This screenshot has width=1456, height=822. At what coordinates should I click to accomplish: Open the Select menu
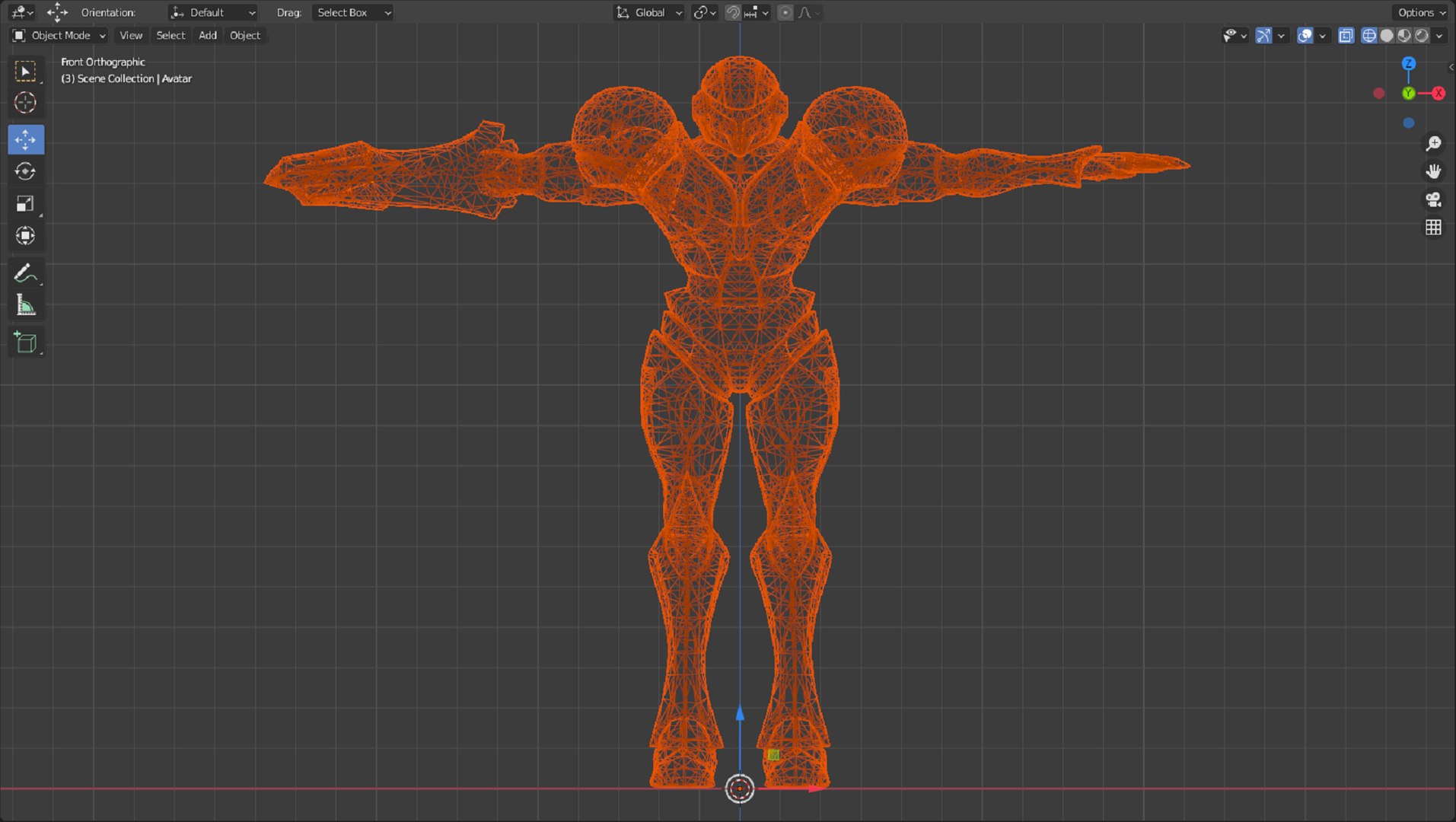(170, 35)
